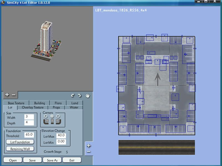The width and height of the screenshot is (222, 166).
Task: Click the Lot Min elevation field
Action: click(x=61, y=142)
